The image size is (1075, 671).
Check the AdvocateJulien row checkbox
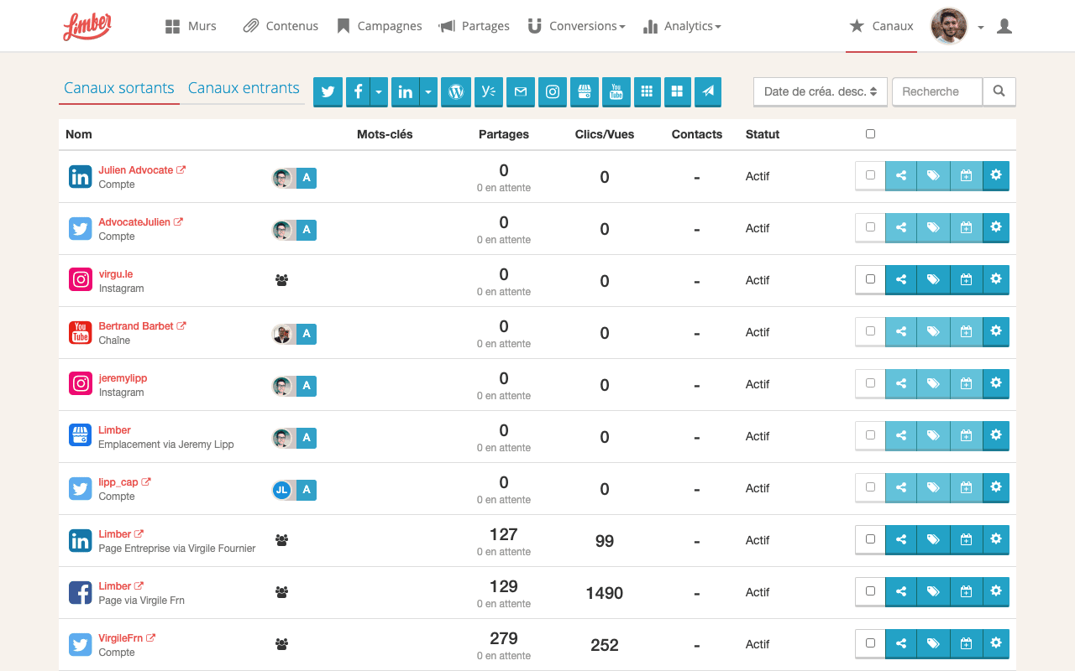coord(870,227)
